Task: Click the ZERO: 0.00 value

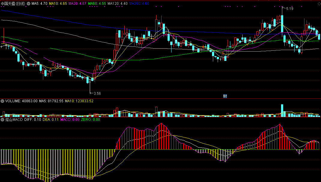Action: pyautogui.click(x=90, y=120)
